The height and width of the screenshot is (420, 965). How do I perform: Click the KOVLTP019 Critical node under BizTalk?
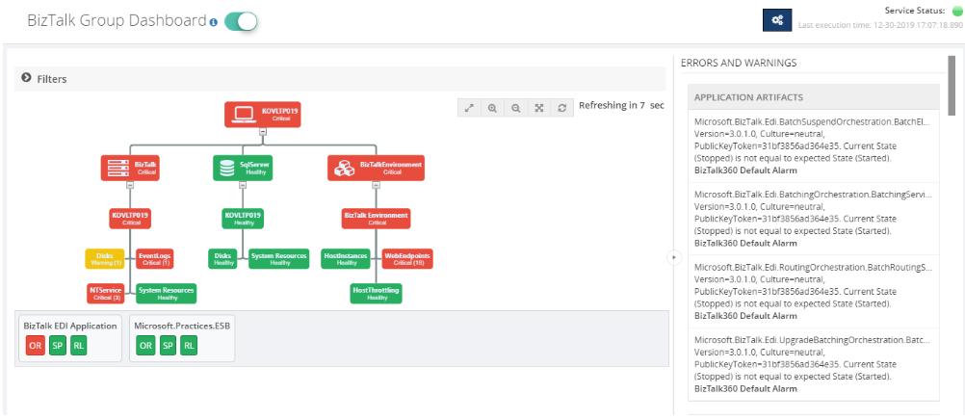click(x=130, y=219)
